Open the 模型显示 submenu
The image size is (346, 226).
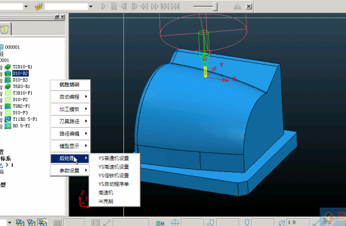click(70, 146)
